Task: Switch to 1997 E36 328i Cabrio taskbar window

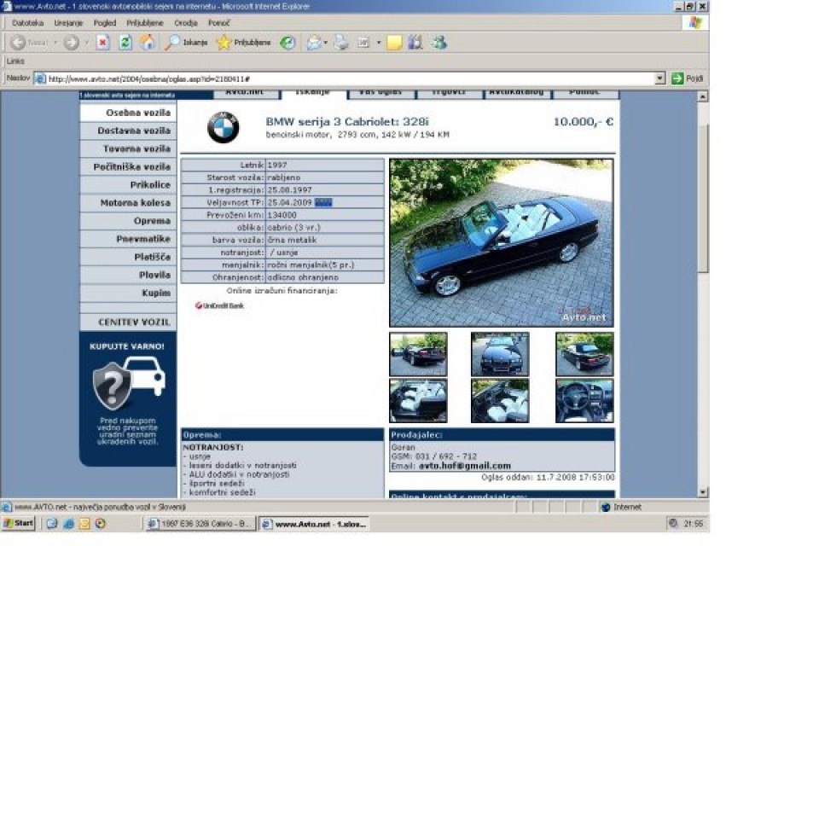Action: point(200,523)
